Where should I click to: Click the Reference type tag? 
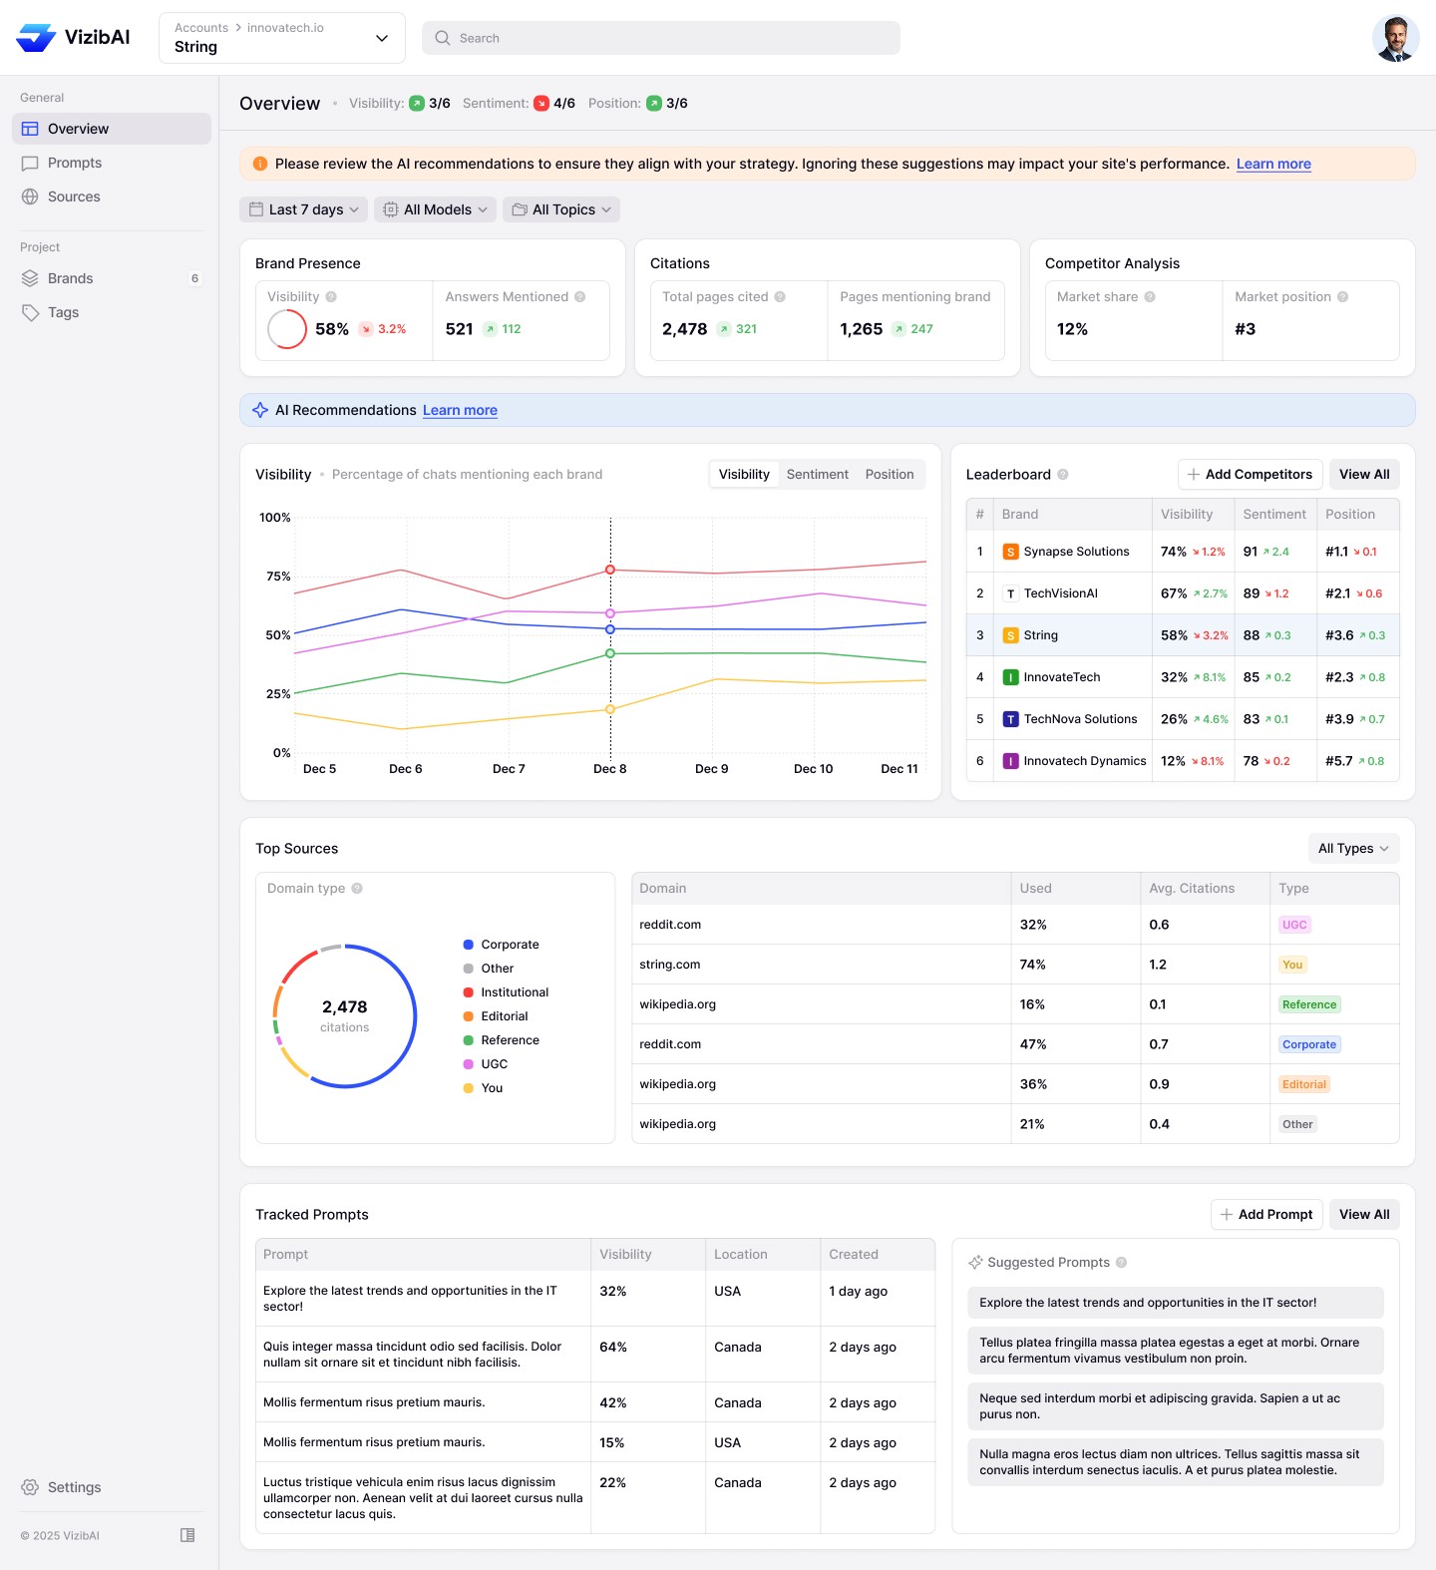point(1309,1004)
